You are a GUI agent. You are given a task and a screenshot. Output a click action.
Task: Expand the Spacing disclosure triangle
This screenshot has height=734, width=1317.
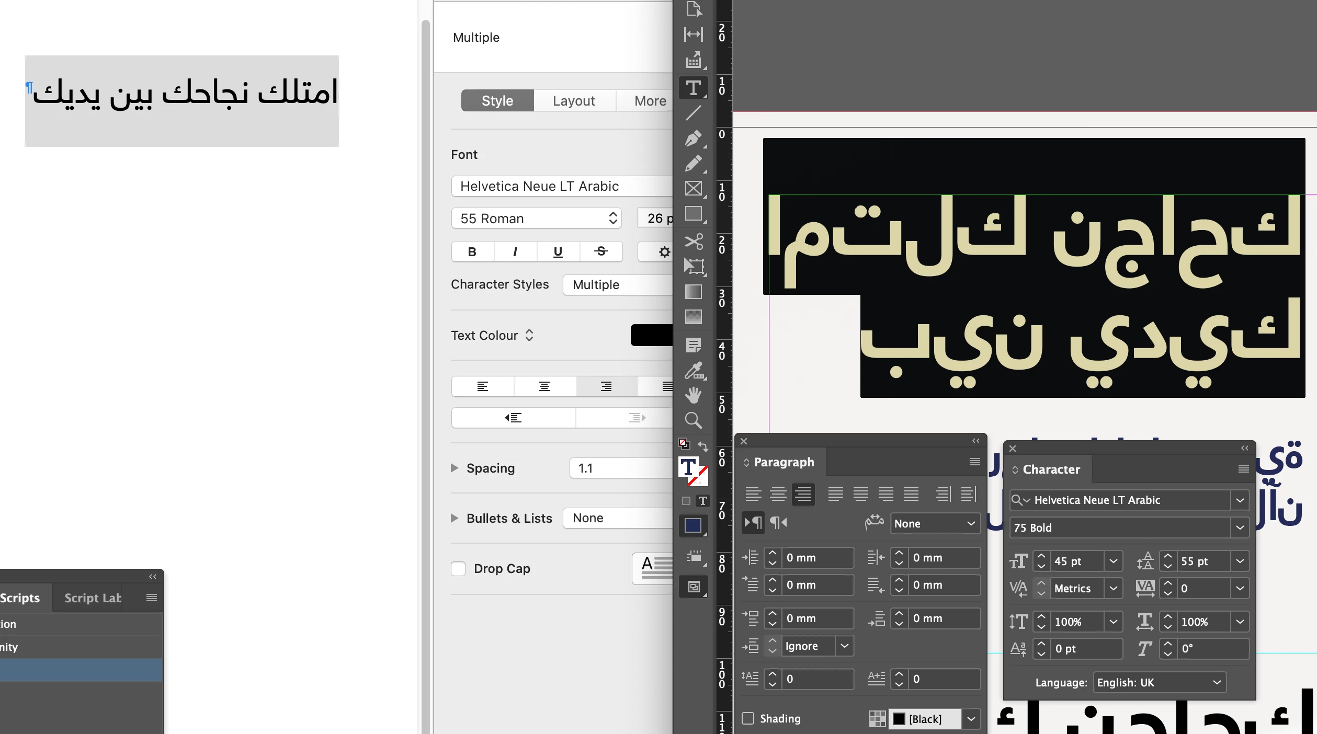(x=455, y=468)
